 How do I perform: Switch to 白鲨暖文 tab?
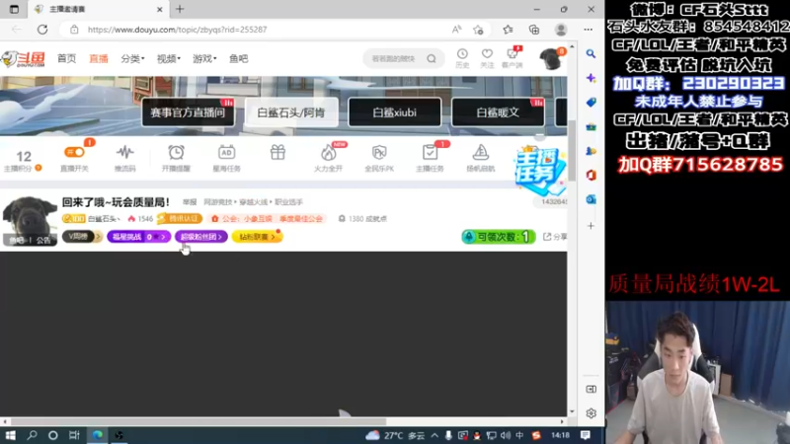[498, 112]
